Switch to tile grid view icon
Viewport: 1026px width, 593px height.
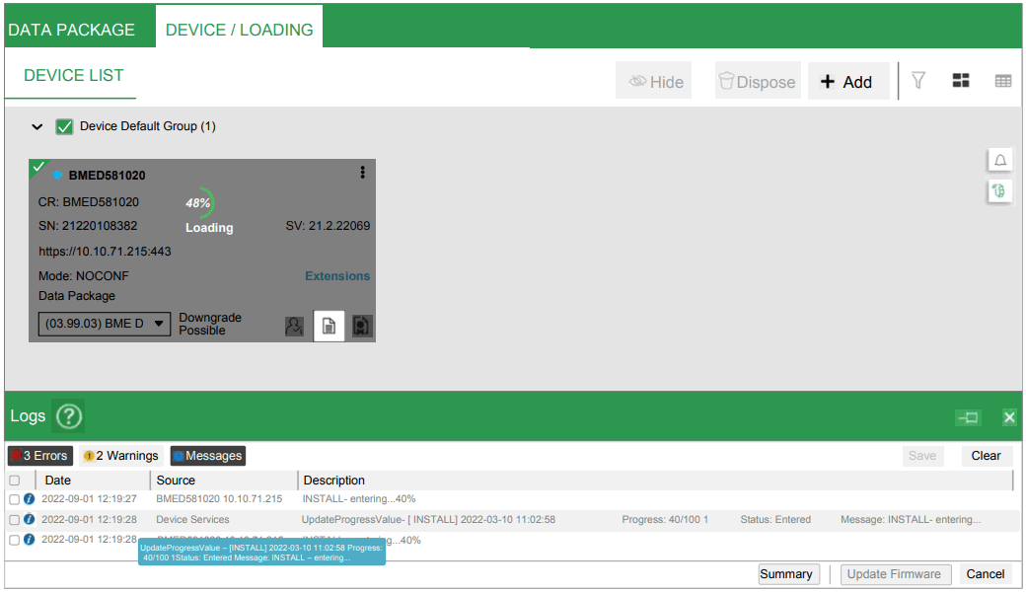(961, 81)
